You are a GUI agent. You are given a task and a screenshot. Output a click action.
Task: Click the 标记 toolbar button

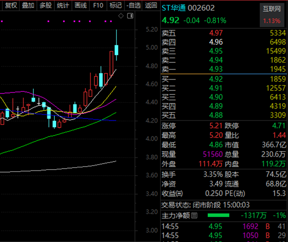(x=116, y=5)
